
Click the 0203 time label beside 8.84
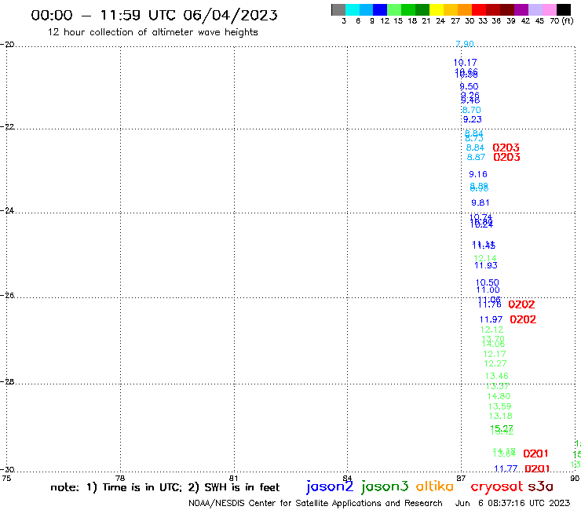[x=506, y=148]
